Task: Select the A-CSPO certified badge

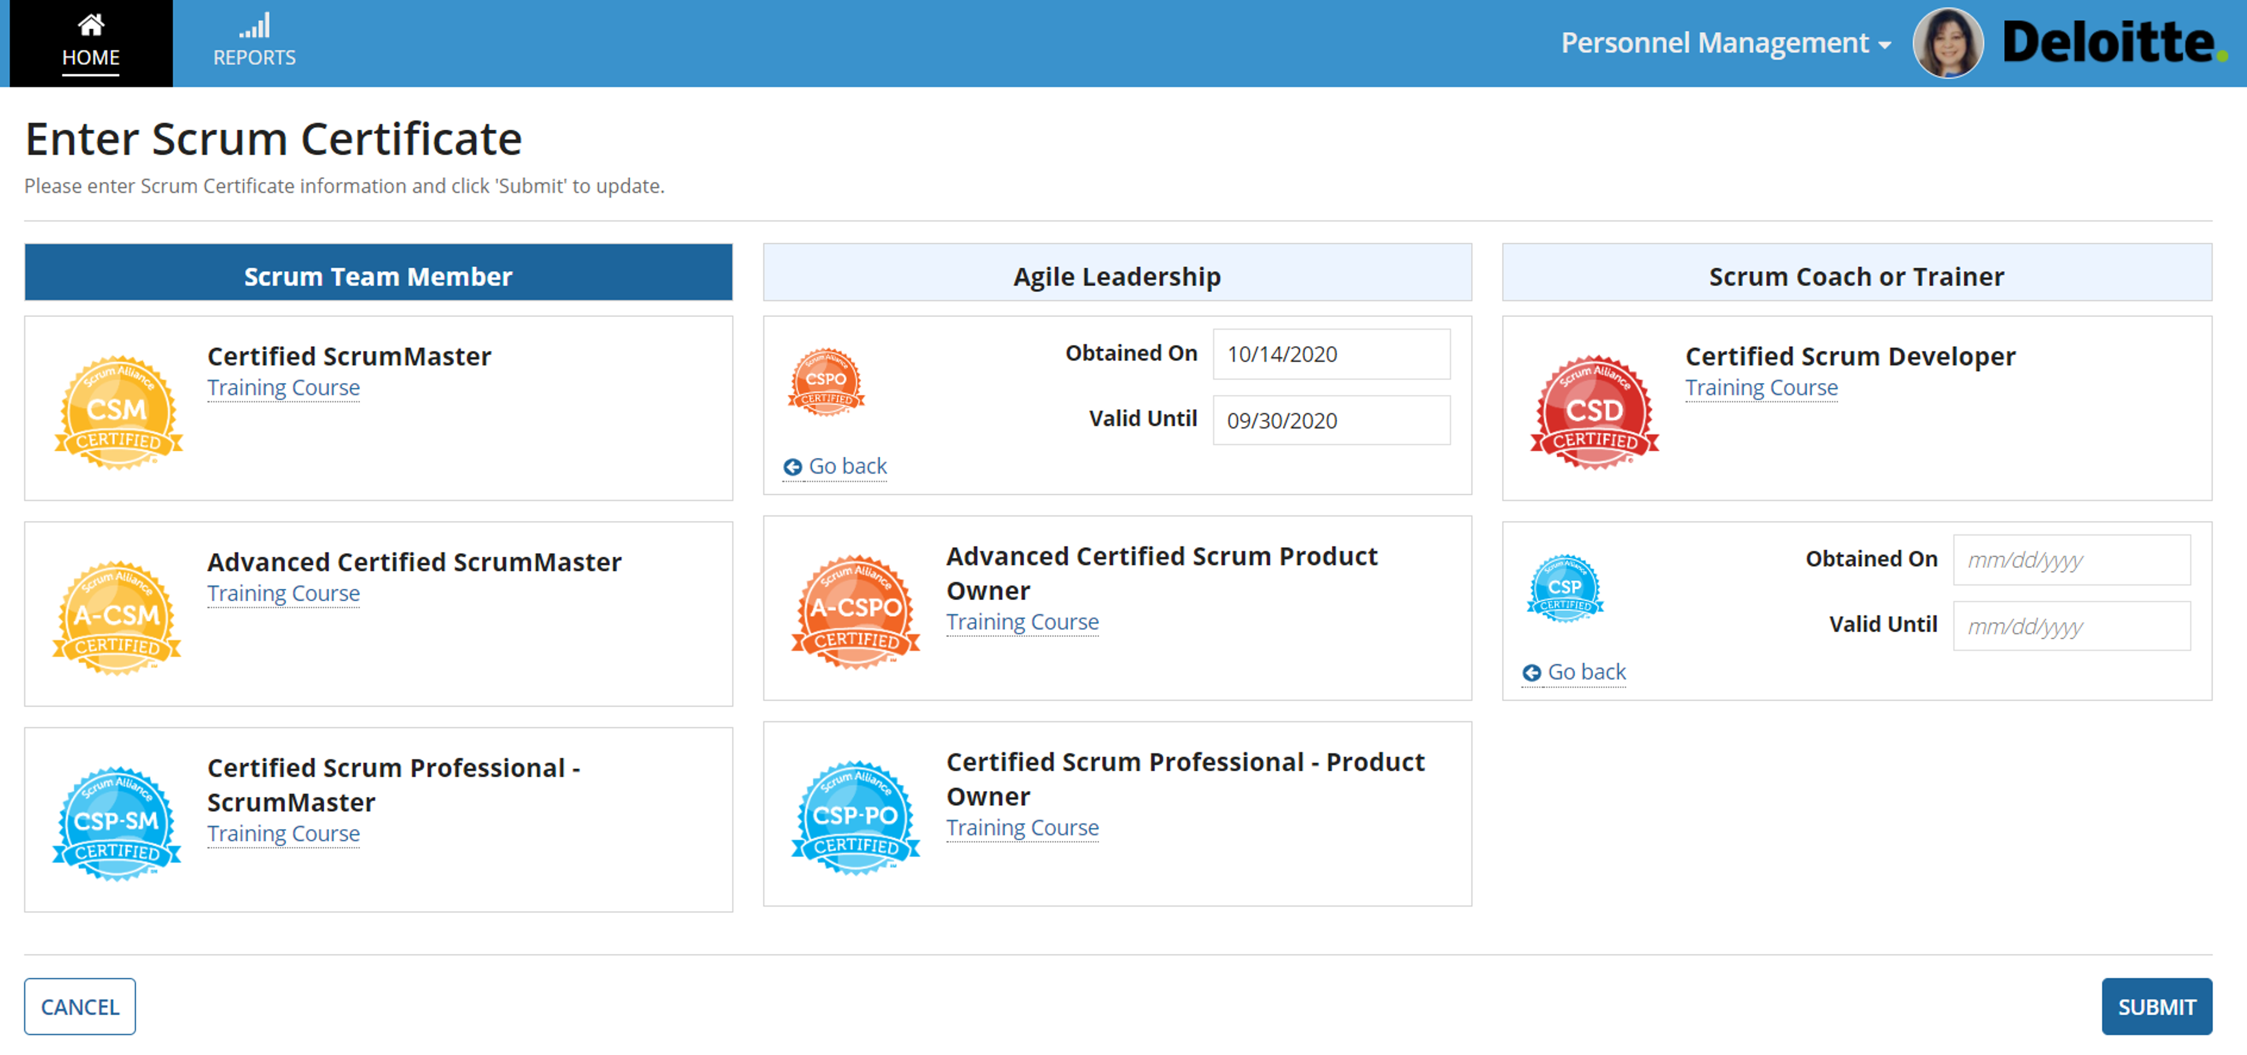Action: pyautogui.click(x=855, y=611)
